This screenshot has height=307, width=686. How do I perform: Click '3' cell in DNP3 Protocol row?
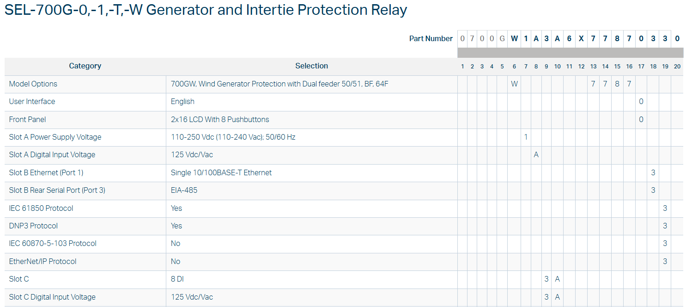(x=665, y=226)
